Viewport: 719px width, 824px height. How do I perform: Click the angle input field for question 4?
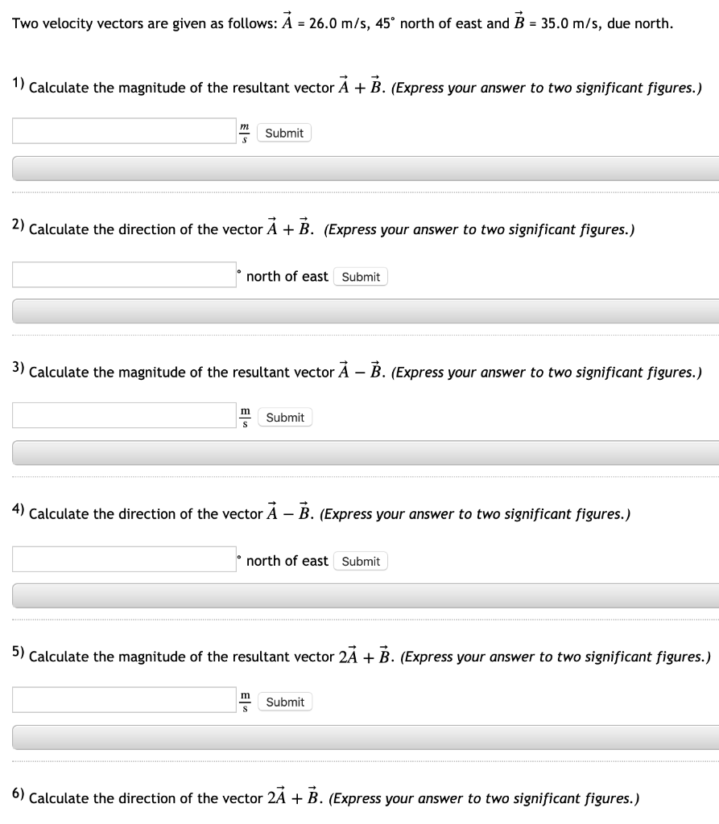pyautogui.click(x=125, y=559)
